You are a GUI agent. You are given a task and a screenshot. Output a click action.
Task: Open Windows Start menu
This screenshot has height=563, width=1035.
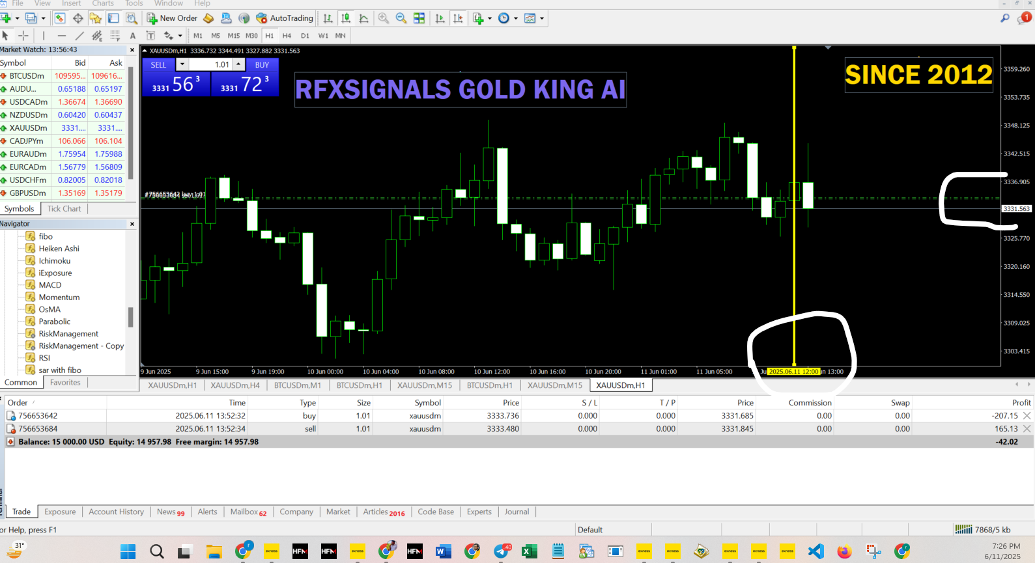pyautogui.click(x=128, y=552)
